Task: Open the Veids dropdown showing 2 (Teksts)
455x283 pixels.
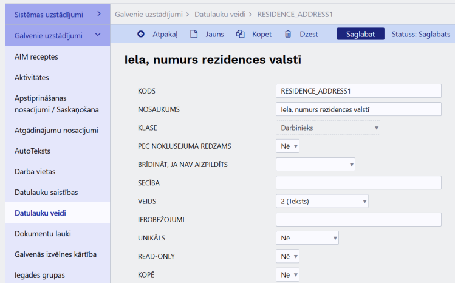Action: [322, 201]
